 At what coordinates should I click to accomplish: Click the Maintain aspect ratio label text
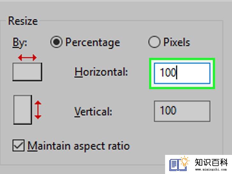pos(79,146)
